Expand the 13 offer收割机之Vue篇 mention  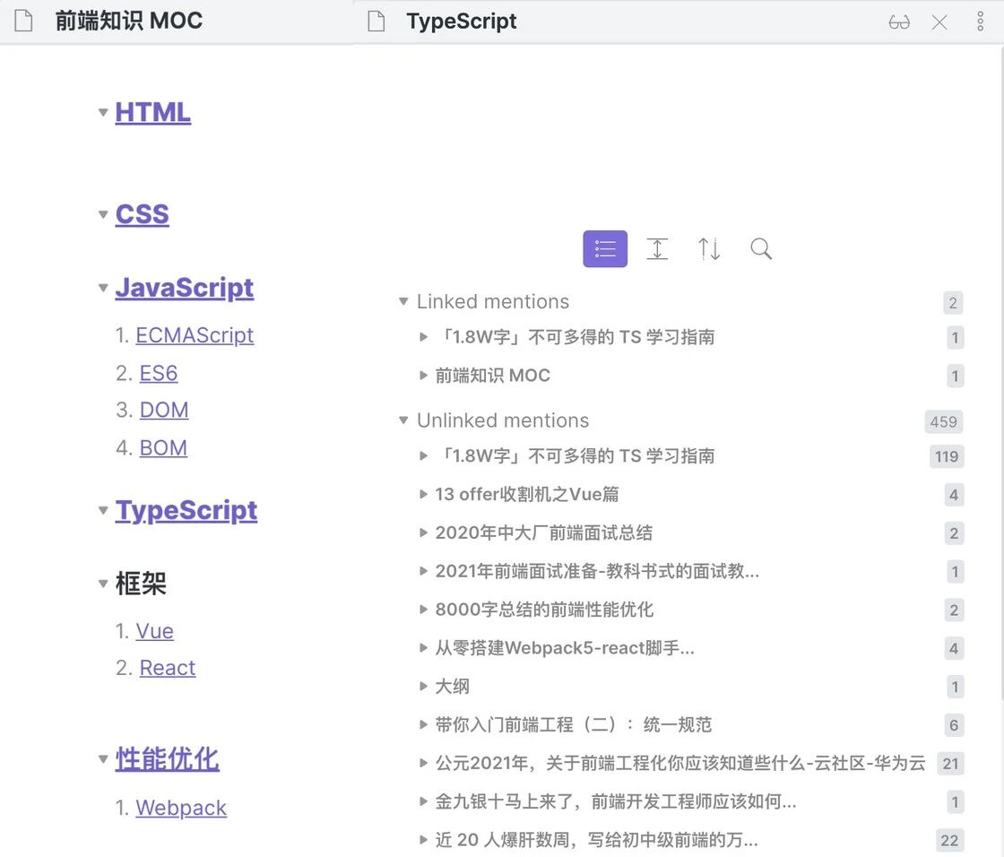click(x=422, y=495)
